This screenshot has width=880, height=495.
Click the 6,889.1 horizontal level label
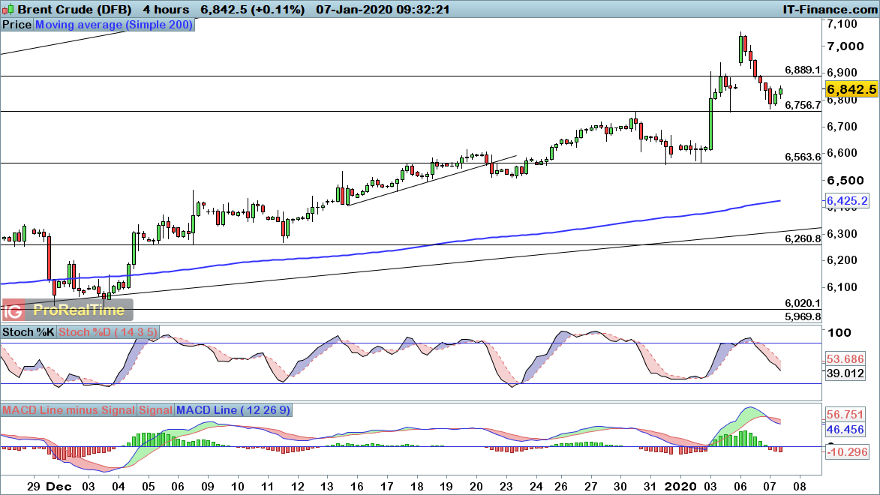click(803, 70)
